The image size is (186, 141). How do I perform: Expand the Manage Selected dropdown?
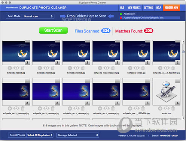[x=78, y=135]
